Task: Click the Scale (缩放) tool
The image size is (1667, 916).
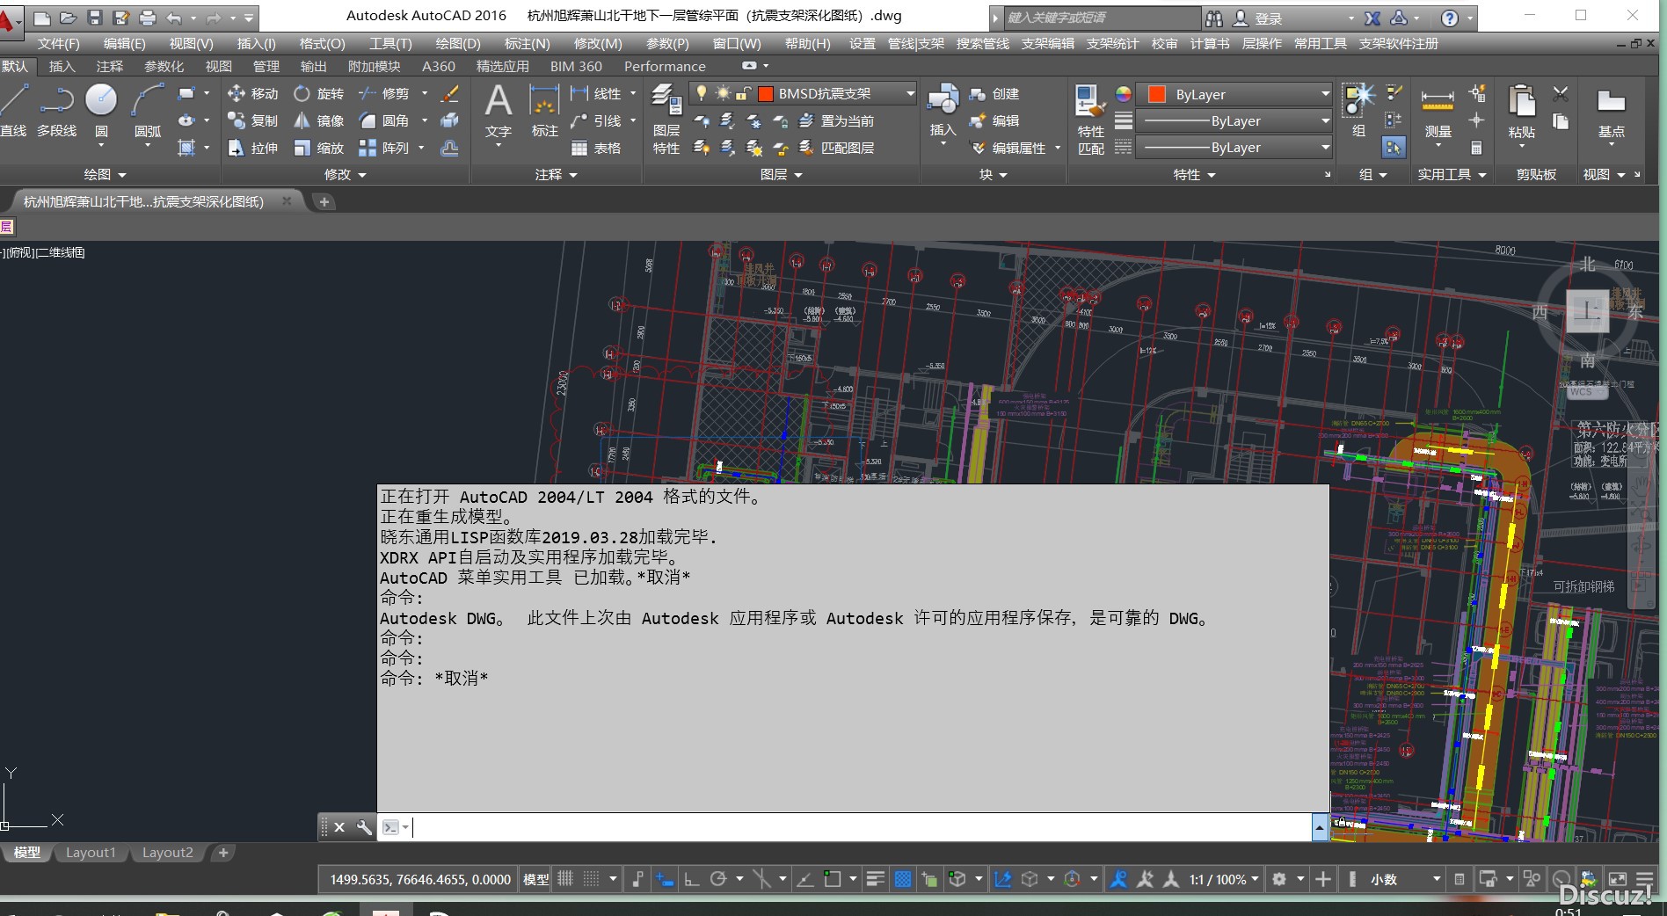Action: click(x=318, y=148)
